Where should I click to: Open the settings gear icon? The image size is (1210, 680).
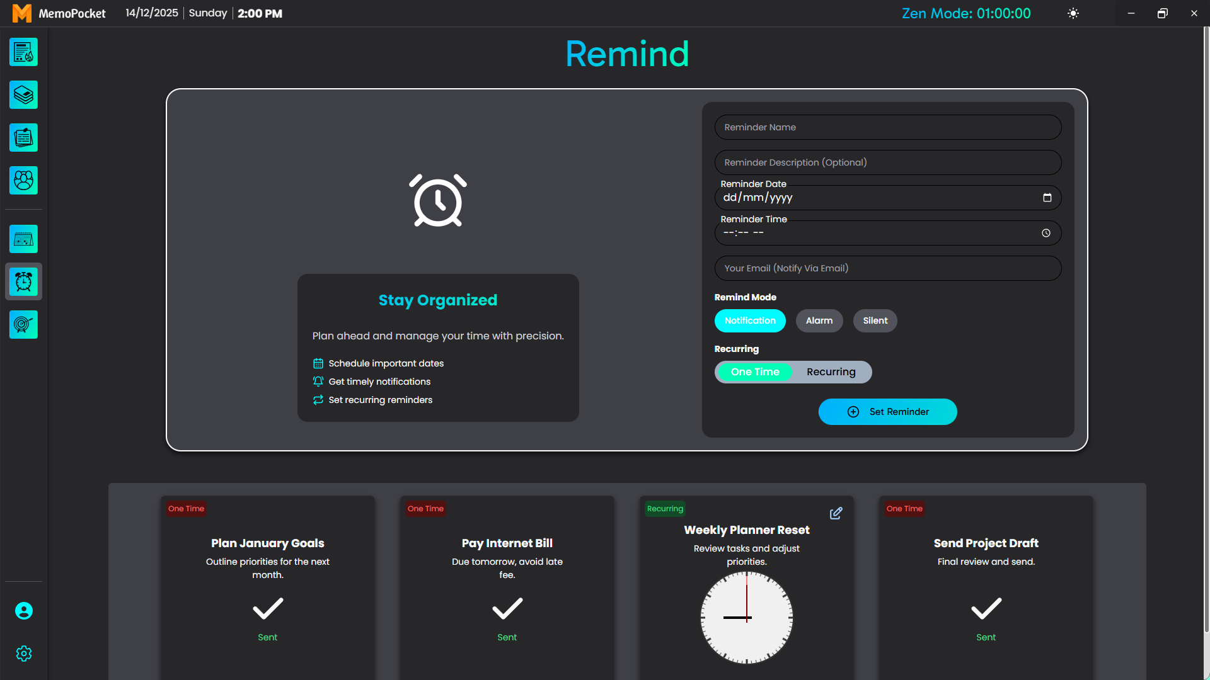(x=24, y=654)
